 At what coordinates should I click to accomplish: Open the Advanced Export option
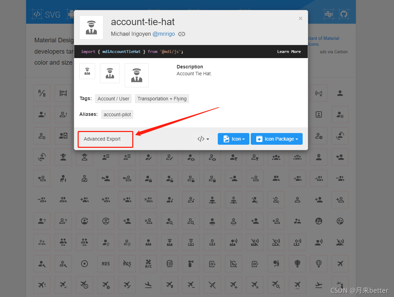(105, 139)
